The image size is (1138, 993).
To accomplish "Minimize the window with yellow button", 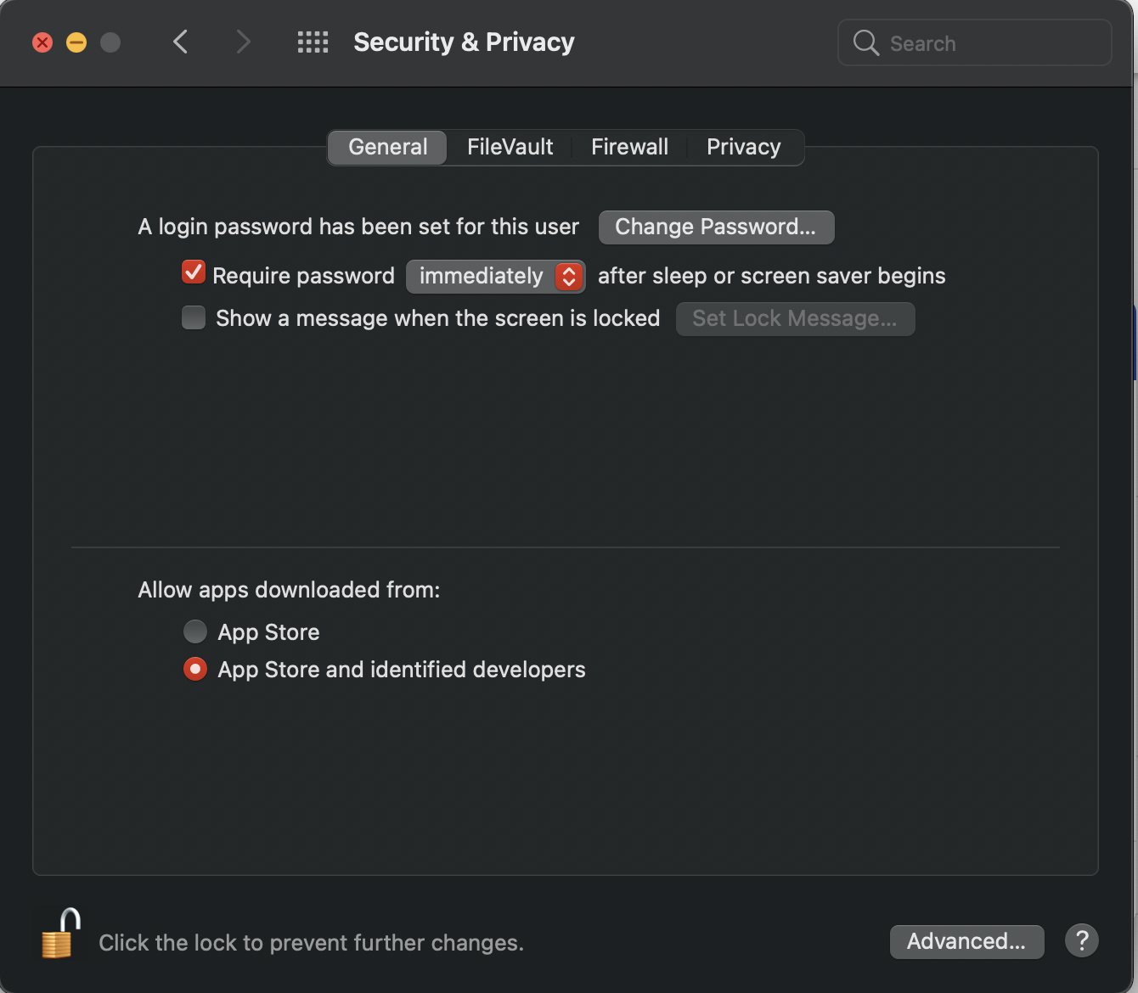I will point(76,42).
